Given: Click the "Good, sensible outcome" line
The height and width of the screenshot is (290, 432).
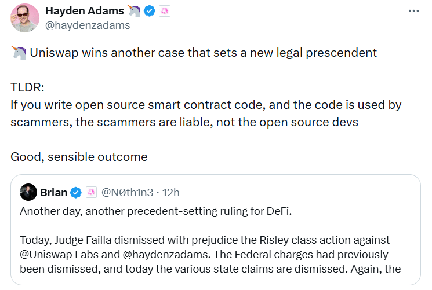Looking at the screenshot, I should tap(79, 157).
